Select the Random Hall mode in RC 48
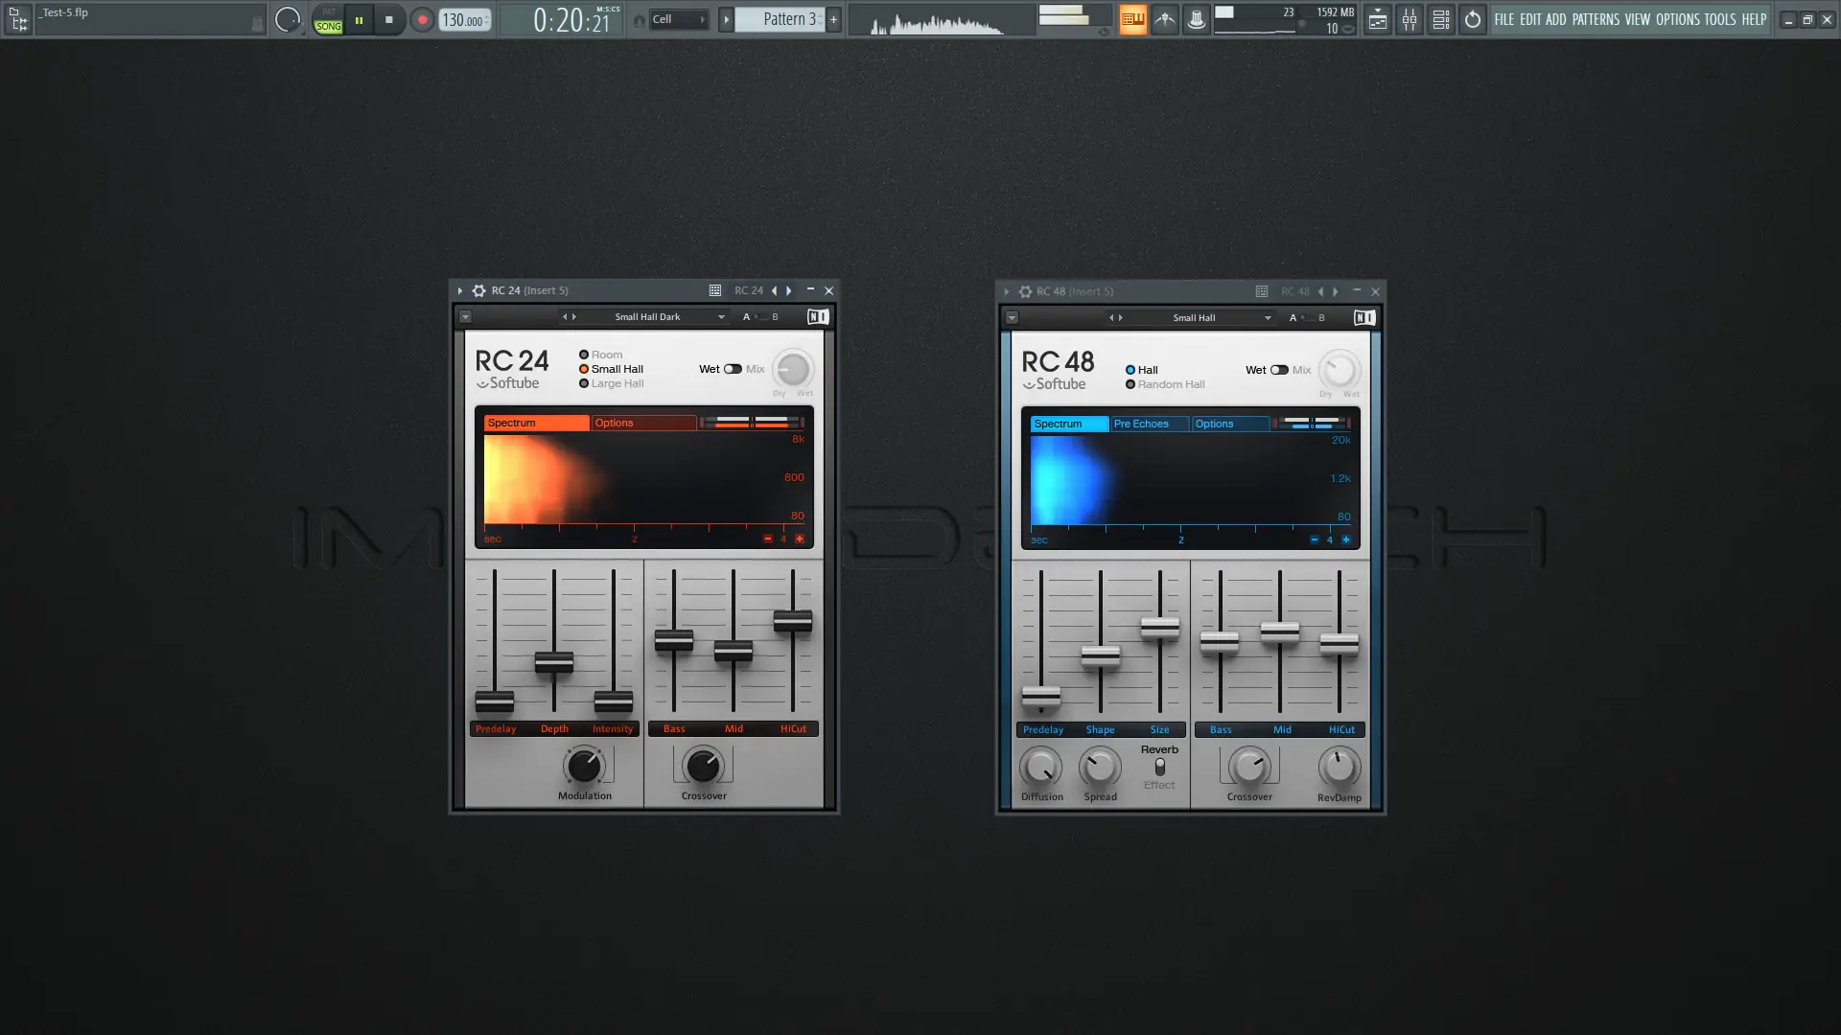The width and height of the screenshot is (1841, 1035). (x=1132, y=384)
